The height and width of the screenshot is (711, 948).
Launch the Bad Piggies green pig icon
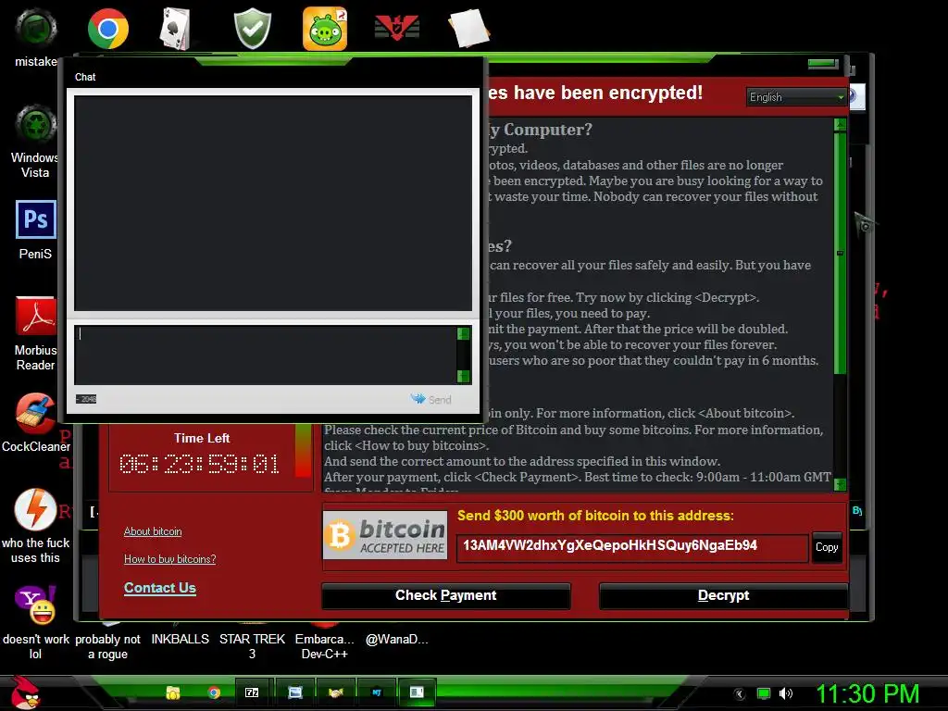[325, 29]
